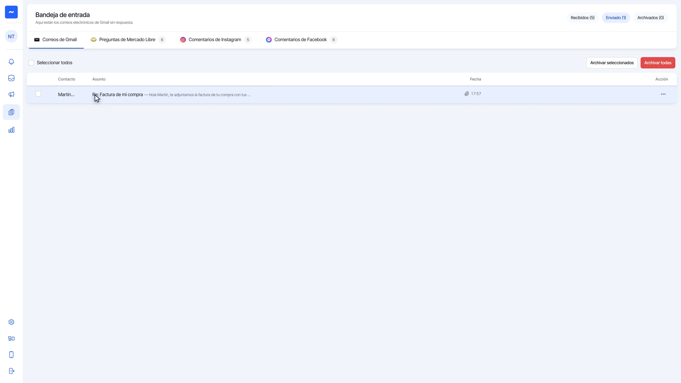Click the Mercado Libre count badge 6
Screen dimensions: 681x383
tap(162, 40)
